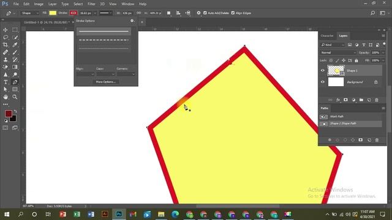The height and width of the screenshot is (220, 392).
Task: Select the Path Selection arrow tool
Action: 6,89
